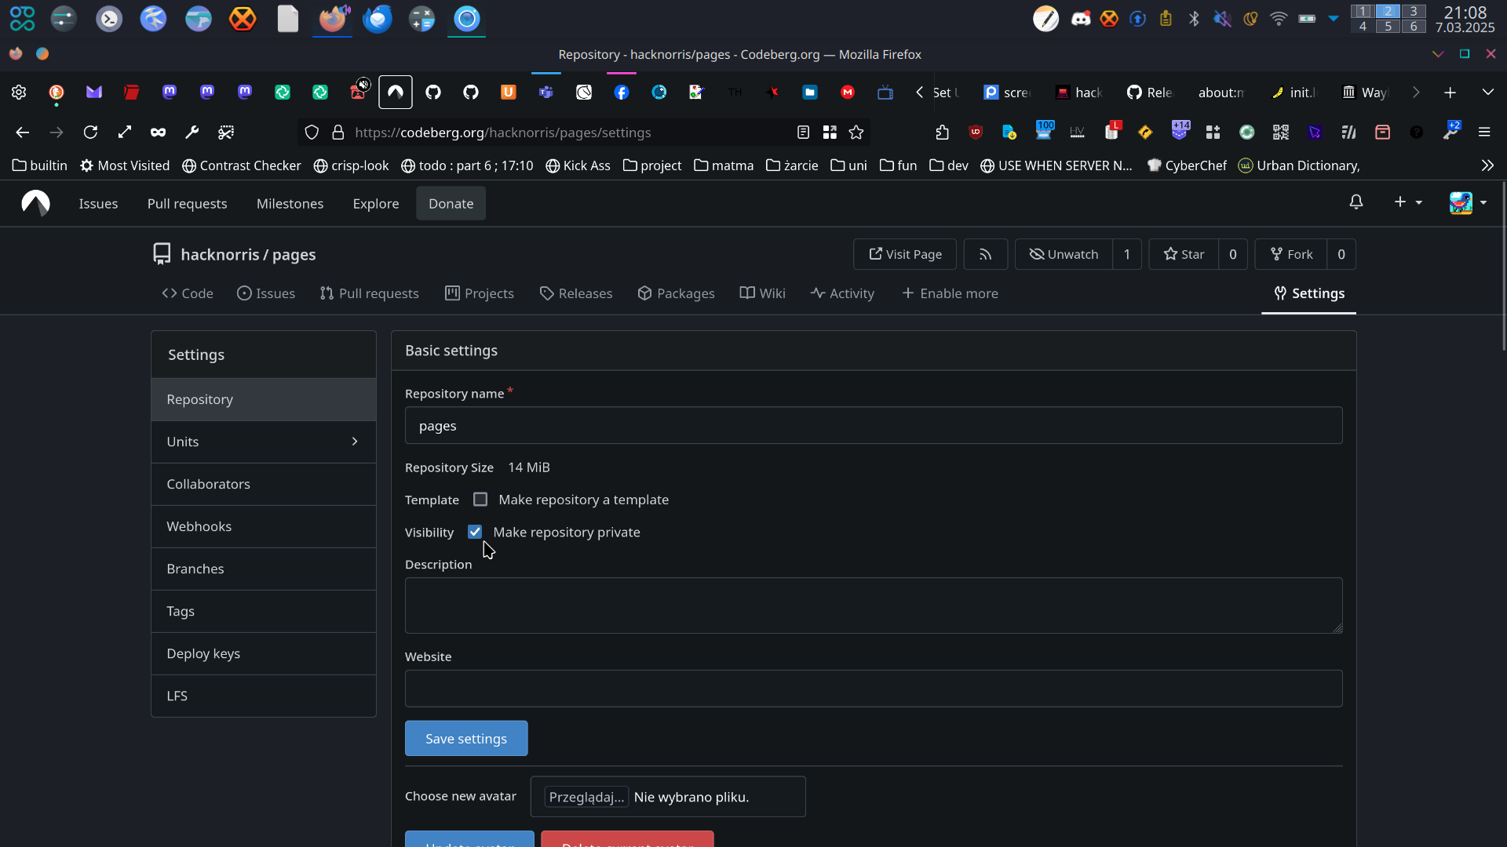This screenshot has width=1507, height=847.
Task: Check Make repository a template checkbox
Action: tap(480, 500)
